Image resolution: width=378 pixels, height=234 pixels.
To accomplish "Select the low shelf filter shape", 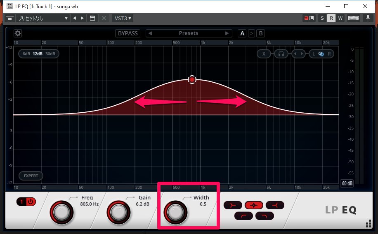I will [233, 205].
